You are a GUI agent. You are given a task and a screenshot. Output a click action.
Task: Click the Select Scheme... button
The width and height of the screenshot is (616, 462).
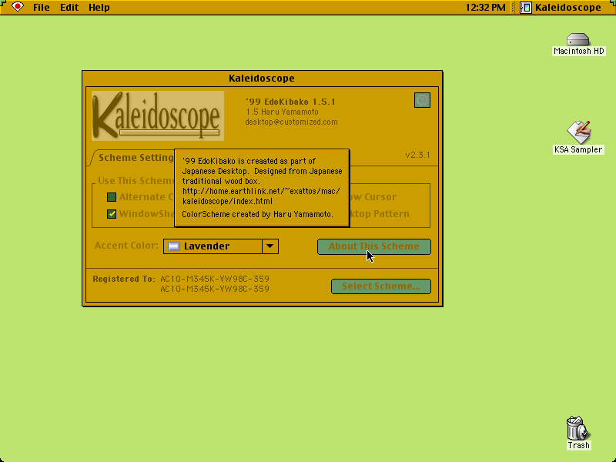(381, 286)
